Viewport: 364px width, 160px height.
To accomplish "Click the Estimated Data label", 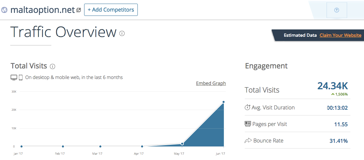I will click(x=300, y=35).
